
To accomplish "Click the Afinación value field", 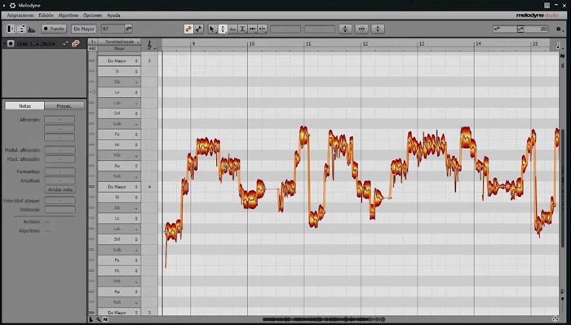I will [60, 119].
